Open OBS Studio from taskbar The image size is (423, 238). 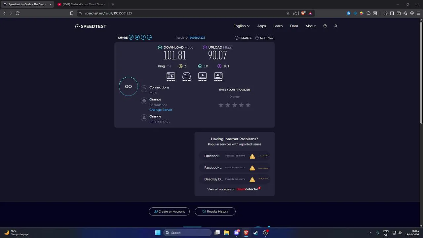pyautogui.click(x=265, y=233)
